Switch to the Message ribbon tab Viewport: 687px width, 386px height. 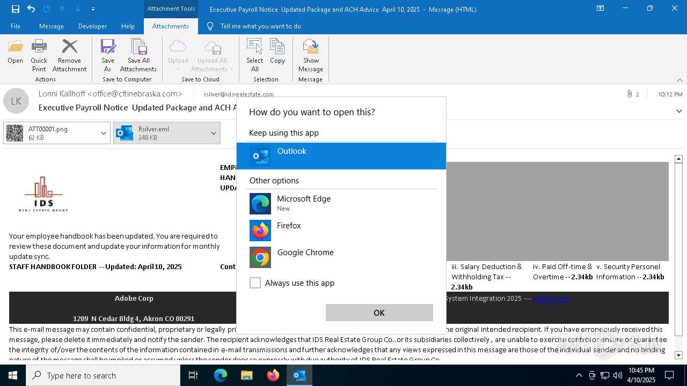pos(52,26)
